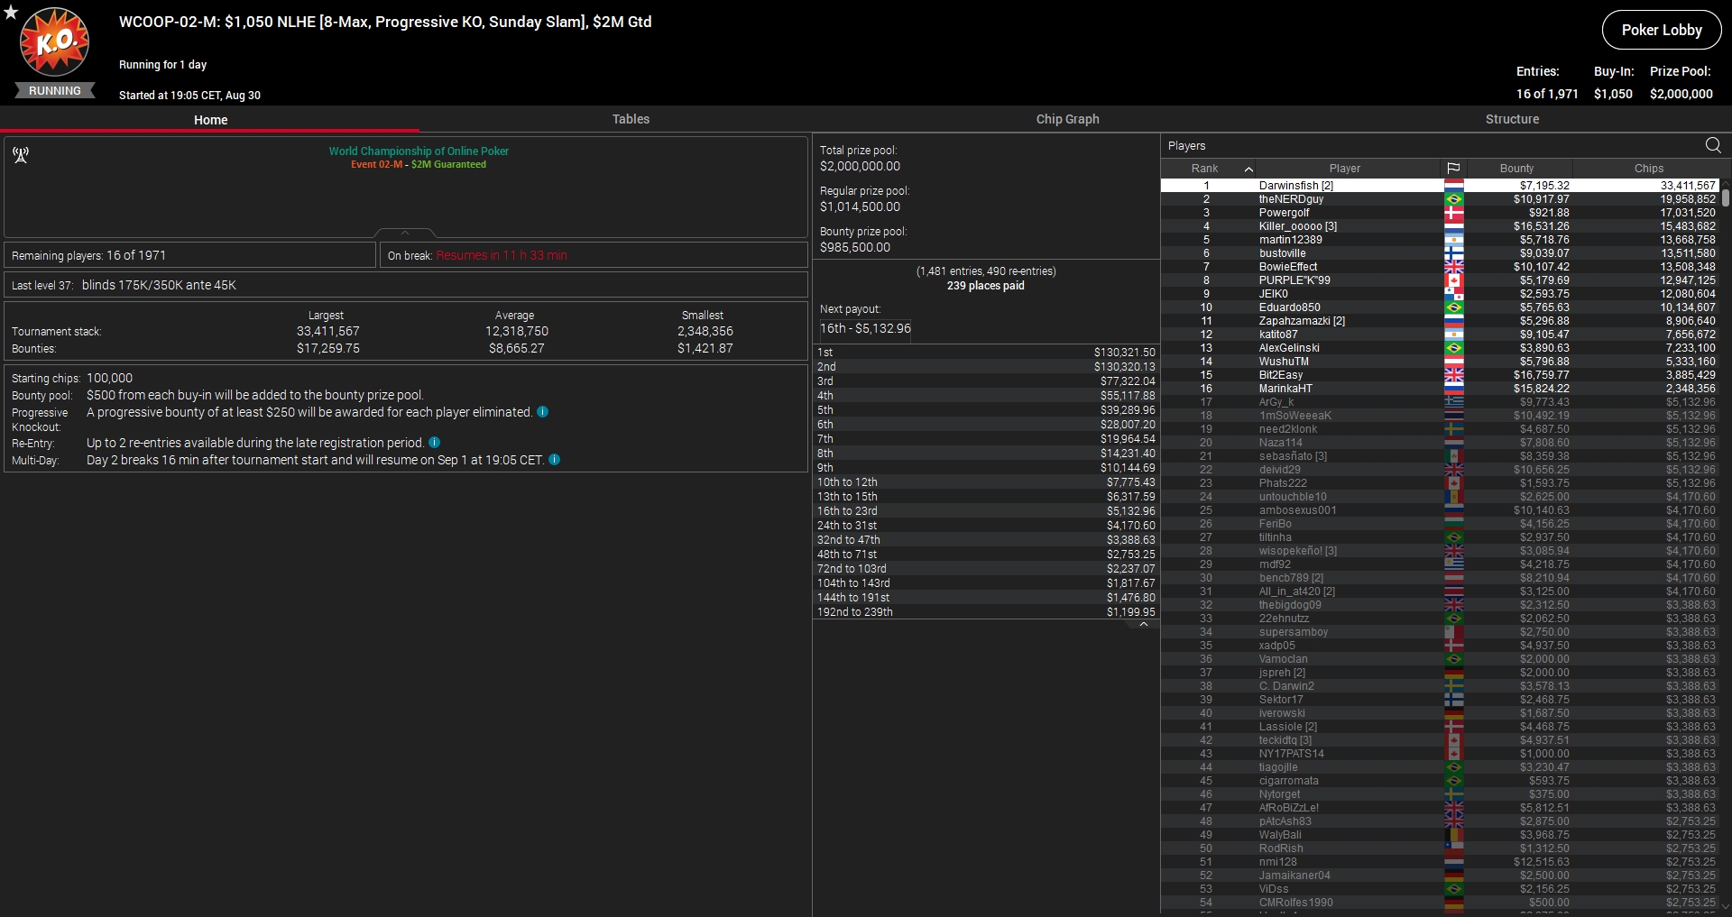Screen dimensions: 1732x917
Task: Click the flag column header icon
Action: point(1453,169)
